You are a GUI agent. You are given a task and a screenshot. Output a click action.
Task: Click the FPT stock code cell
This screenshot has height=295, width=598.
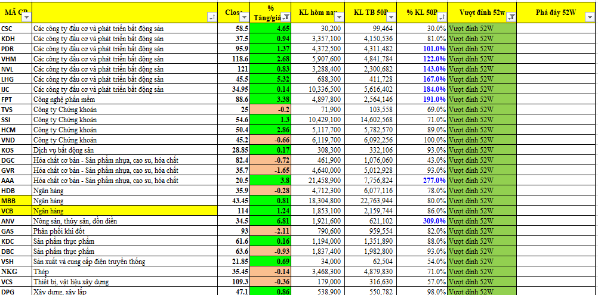coord(16,100)
